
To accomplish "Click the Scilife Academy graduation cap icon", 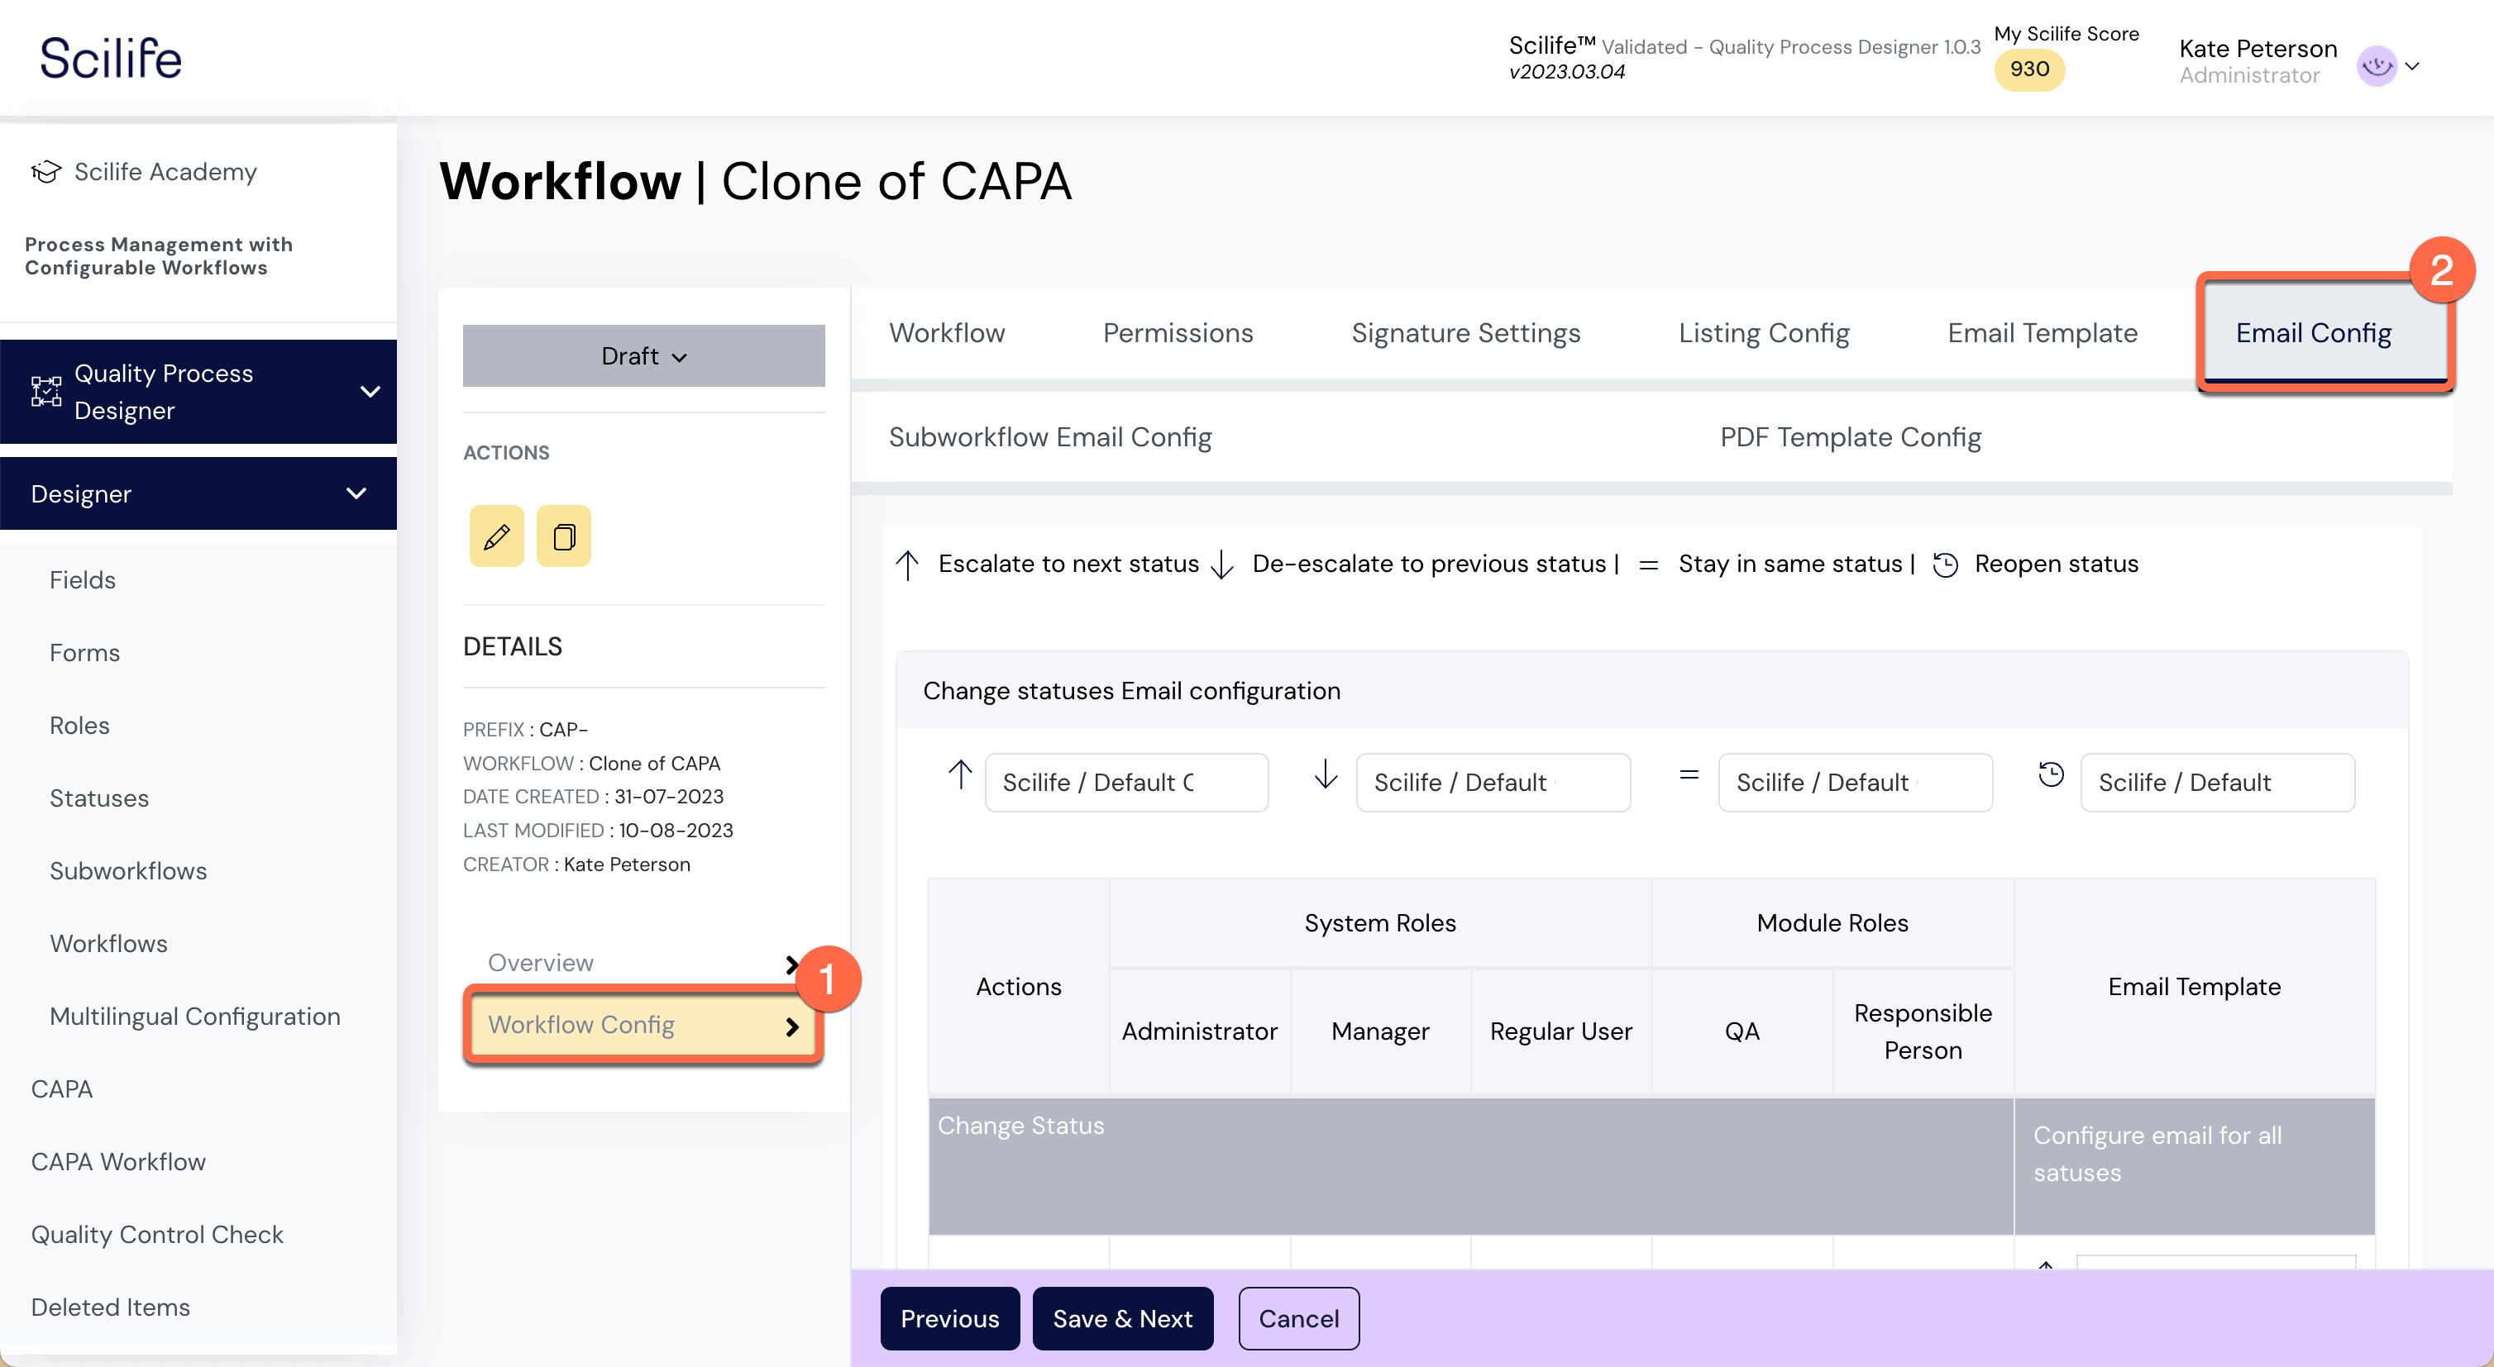I will pos(45,171).
